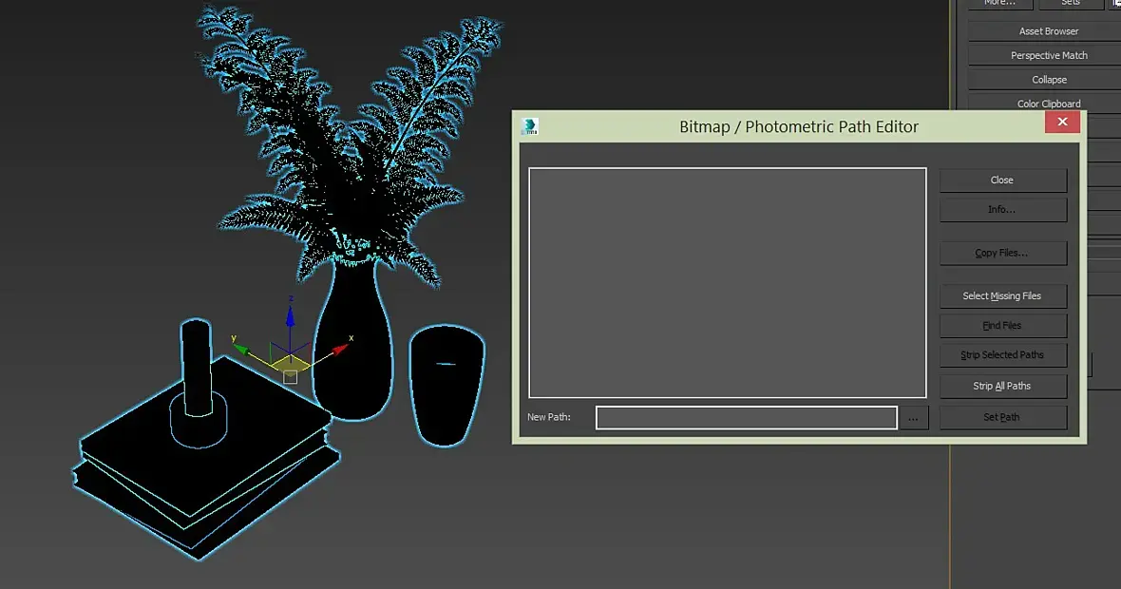Screen dimensions: 1121x589
Task: Click the Copy Files... button
Action: (1002, 253)
